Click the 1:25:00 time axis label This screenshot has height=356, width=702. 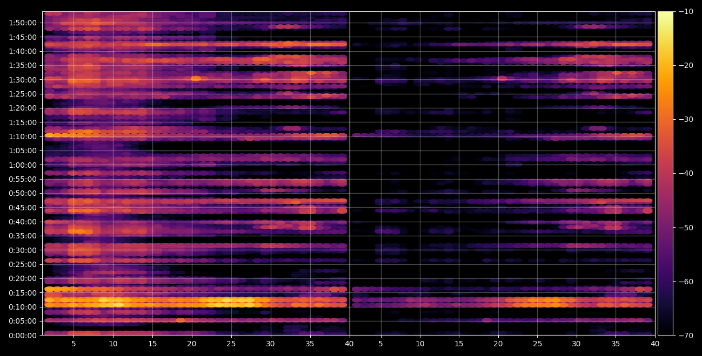23,94
